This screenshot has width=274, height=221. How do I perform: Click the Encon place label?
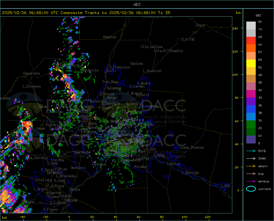(201, 25)
